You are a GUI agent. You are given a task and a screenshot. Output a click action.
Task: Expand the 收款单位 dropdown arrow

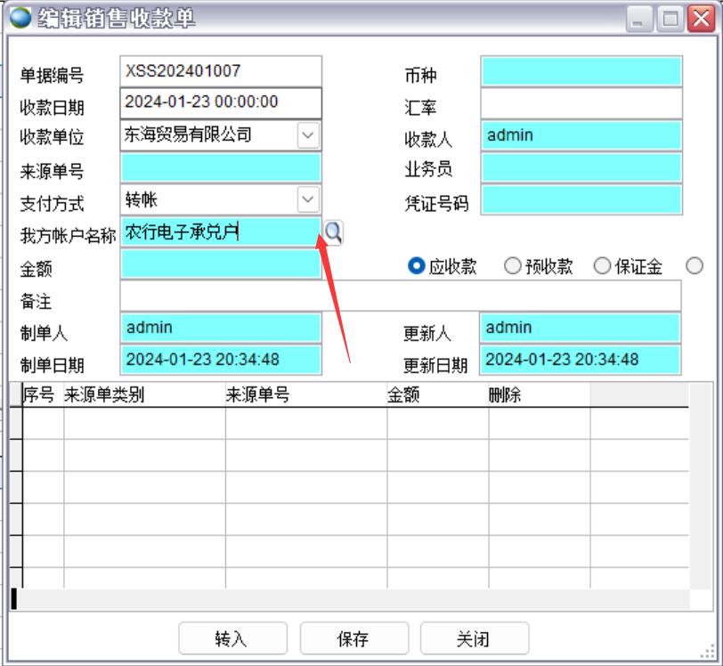tap(307, 135)
